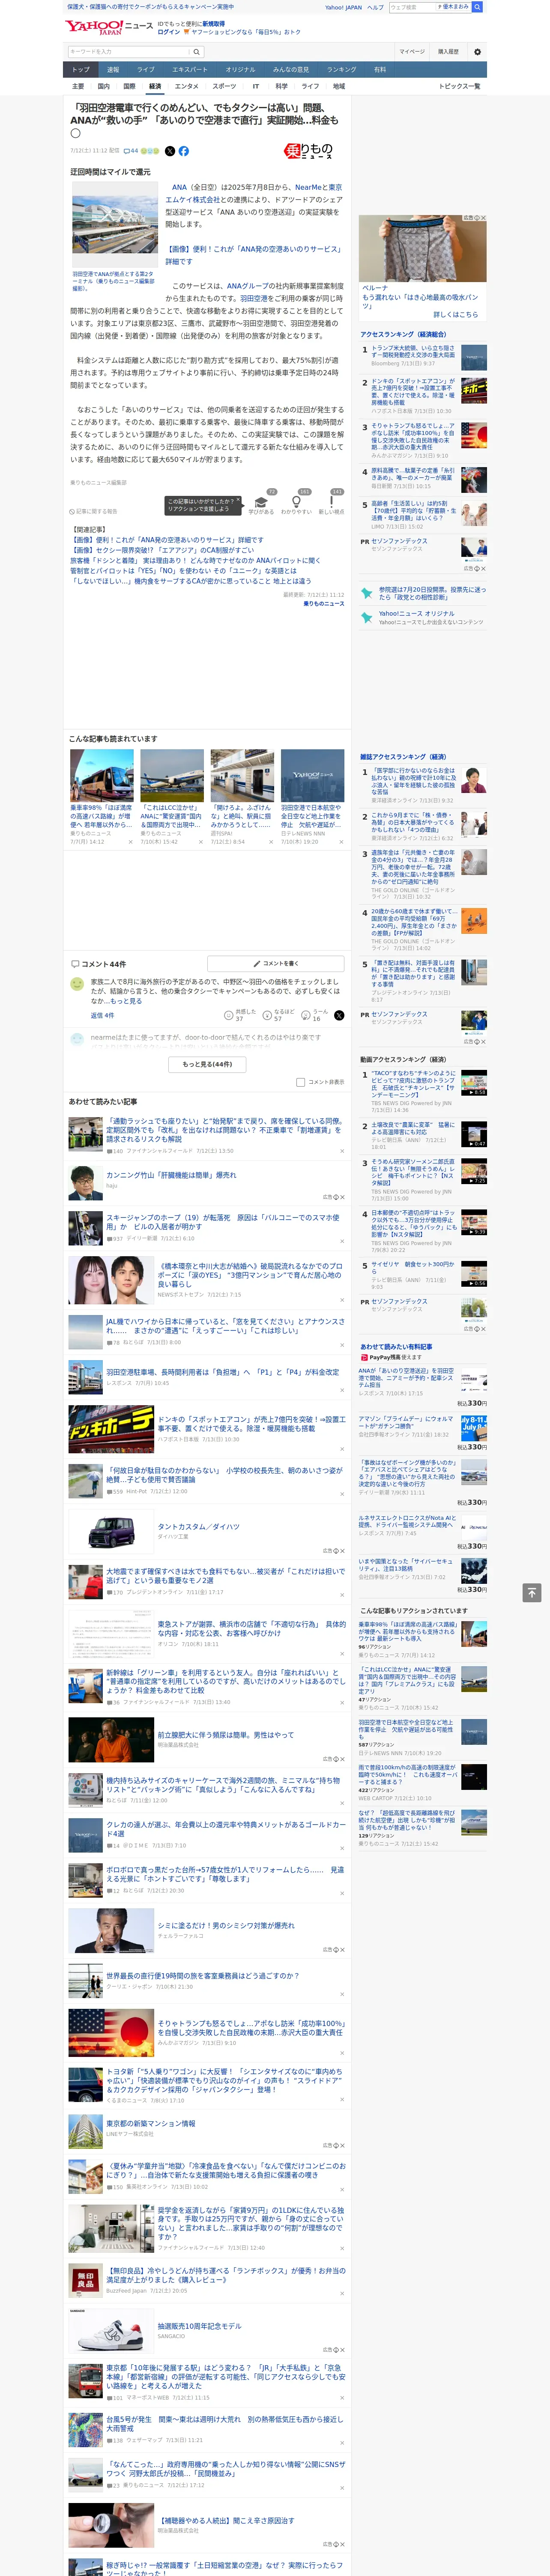Open the 有料 navigation tab
The height and width of the screenshot is (2576, 550).
click(380, 70)
